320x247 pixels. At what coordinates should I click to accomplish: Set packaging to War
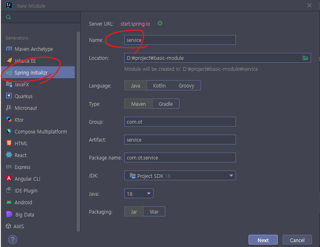pos(154,212)
